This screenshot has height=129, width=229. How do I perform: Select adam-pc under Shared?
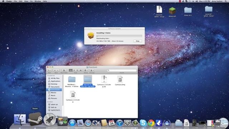point(54,104)
